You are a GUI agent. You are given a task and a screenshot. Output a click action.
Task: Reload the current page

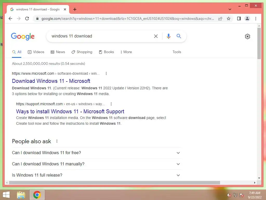click(27, 18)
